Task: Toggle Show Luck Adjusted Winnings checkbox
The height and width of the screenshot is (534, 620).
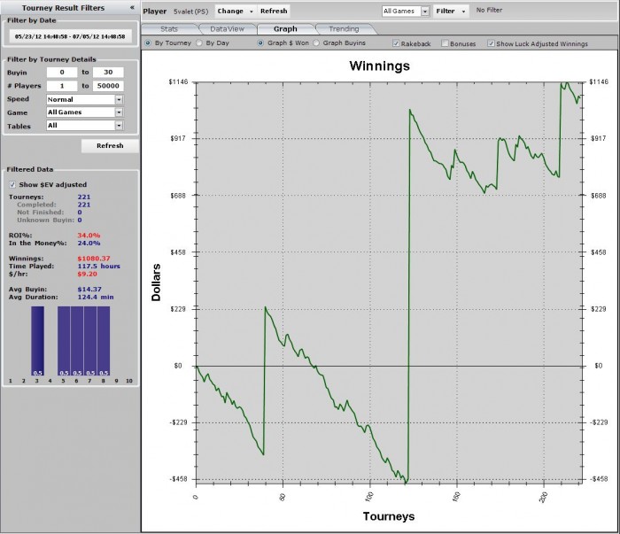Action: coord(491,43)
